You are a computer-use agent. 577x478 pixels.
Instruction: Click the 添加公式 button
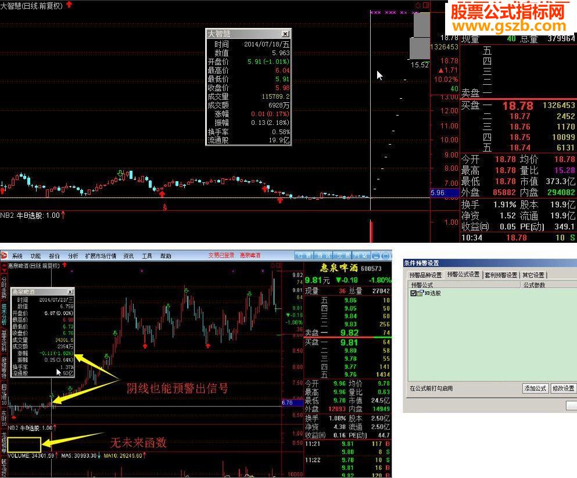(x=535, y=389)
